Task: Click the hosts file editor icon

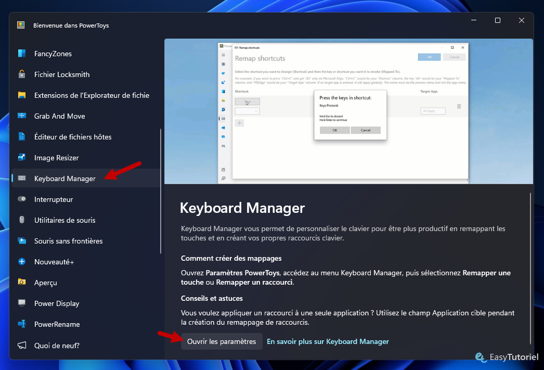Action: click(22, 137)
